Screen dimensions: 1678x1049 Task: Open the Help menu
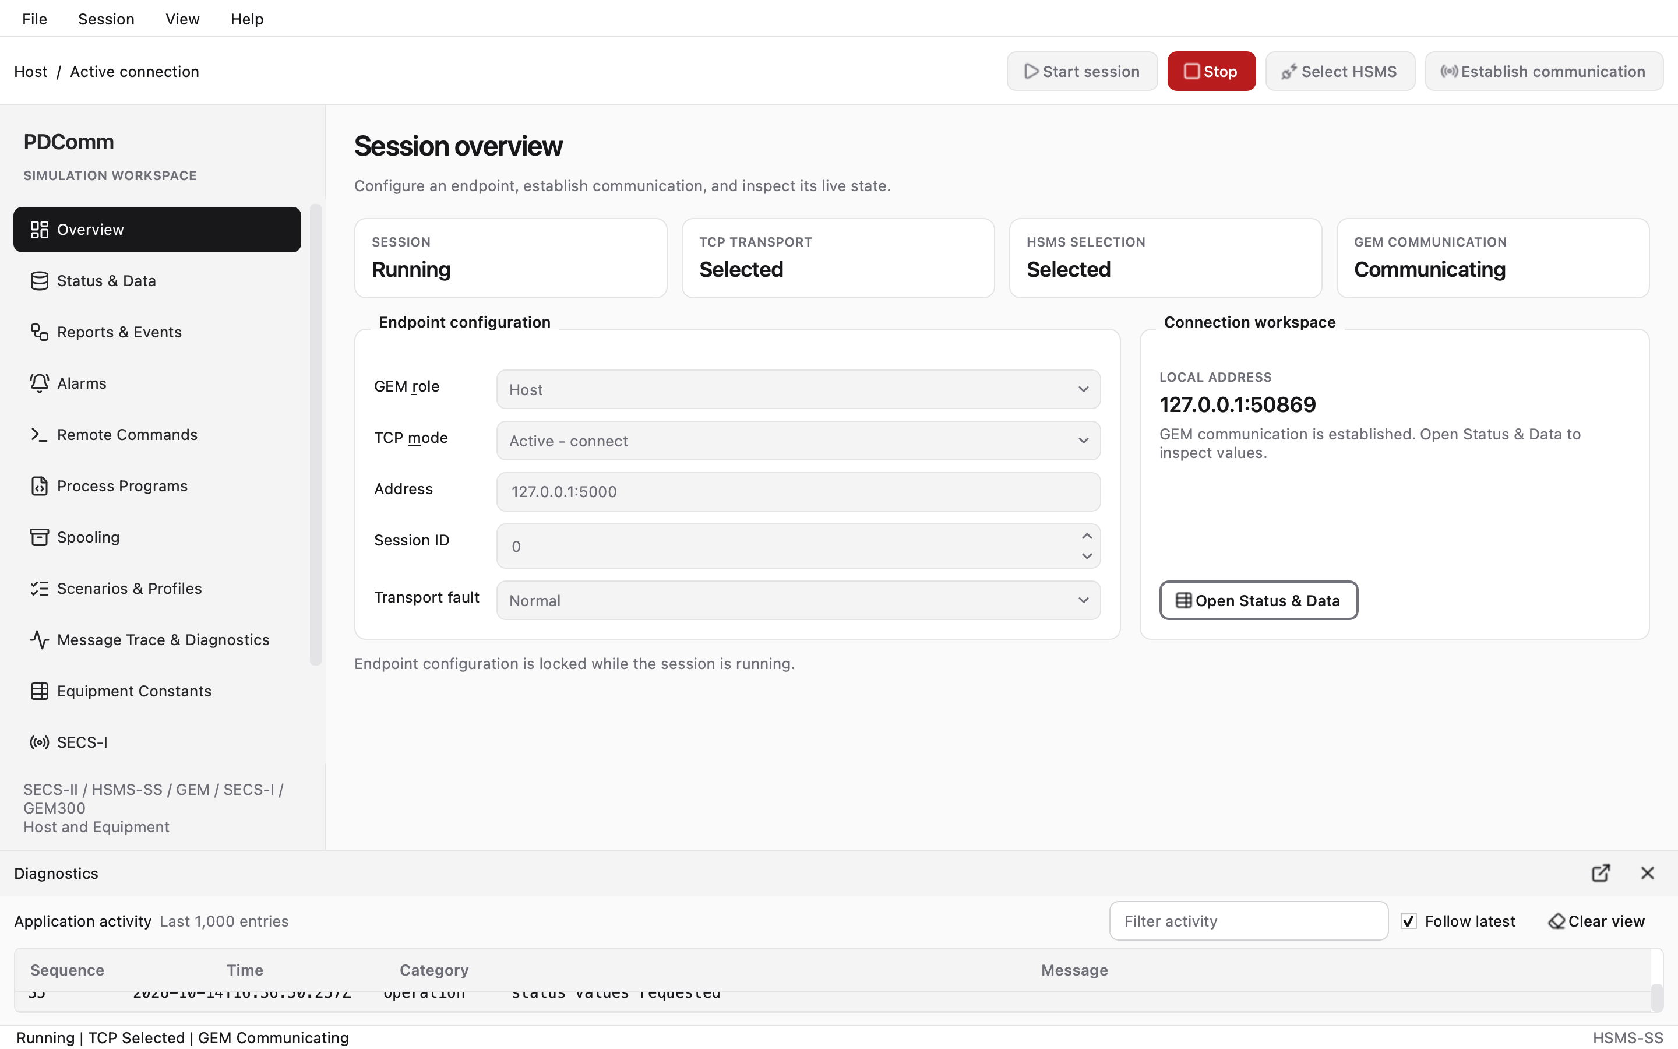247,19
